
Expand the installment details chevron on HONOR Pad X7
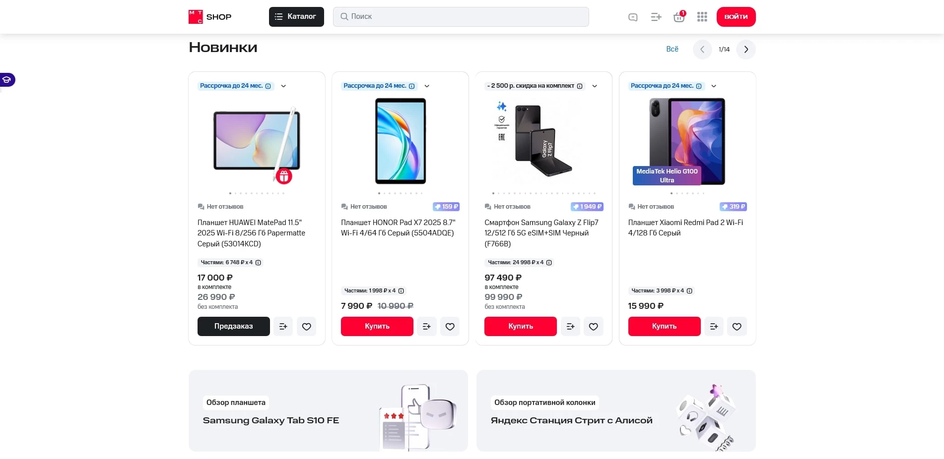(x=427, y=86)
